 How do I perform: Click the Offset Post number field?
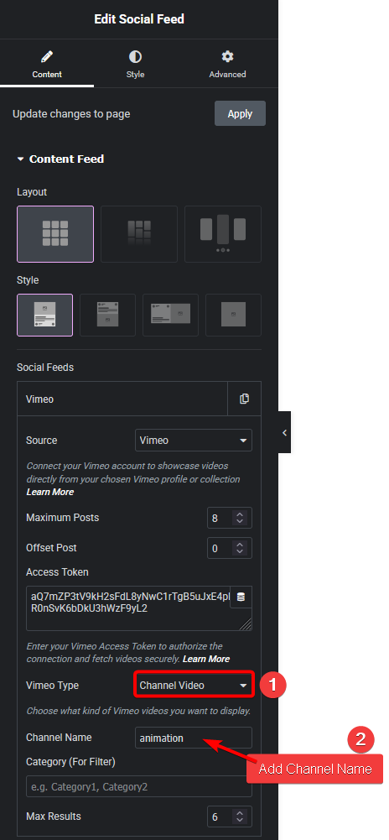tap(230, 548)
